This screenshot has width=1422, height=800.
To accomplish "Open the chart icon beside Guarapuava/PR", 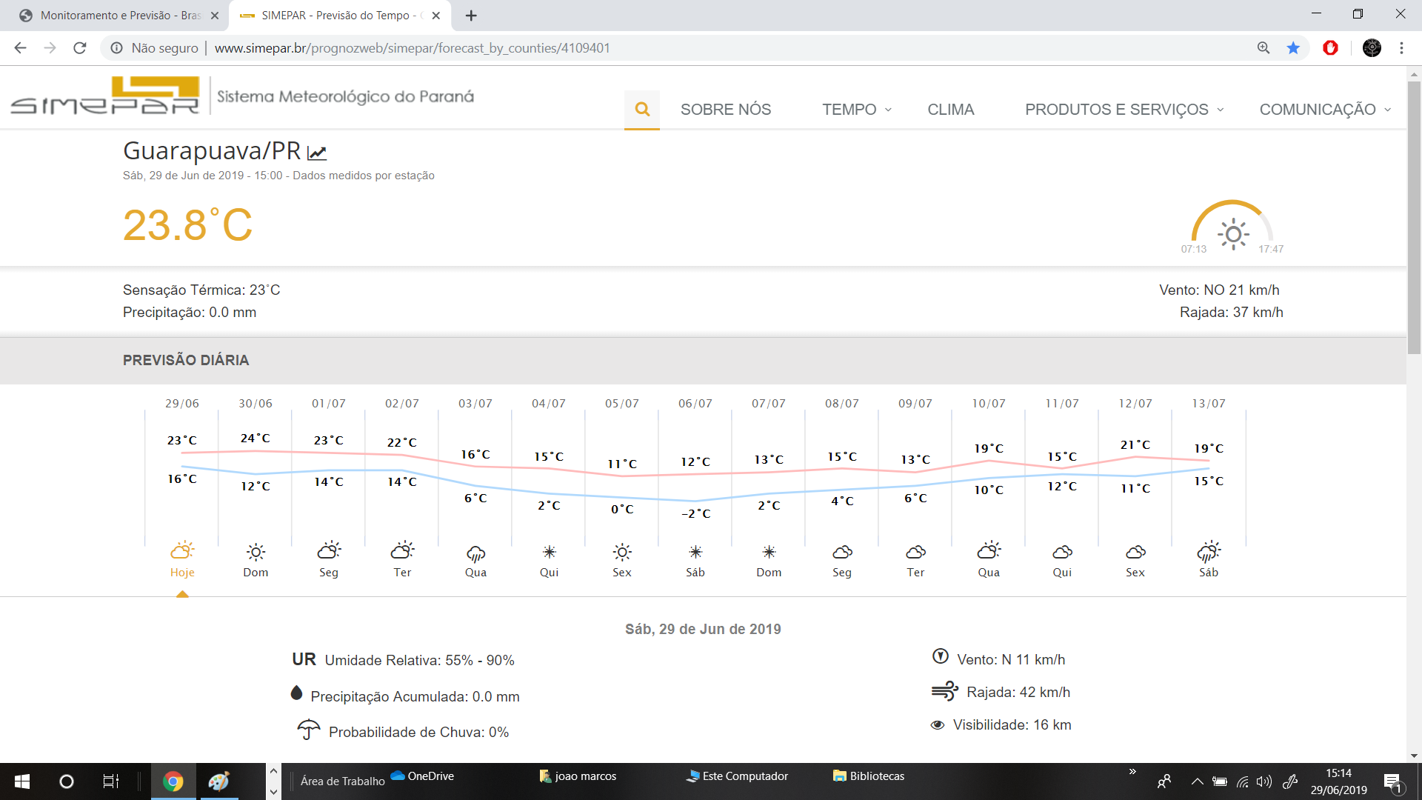I will point(317,153).
